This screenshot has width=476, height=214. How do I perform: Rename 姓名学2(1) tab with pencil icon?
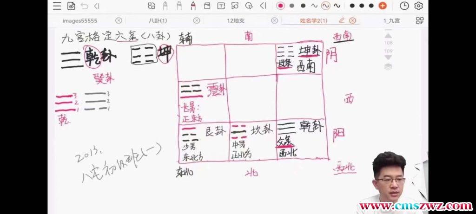pyautogui.click(x=342, y=20)
